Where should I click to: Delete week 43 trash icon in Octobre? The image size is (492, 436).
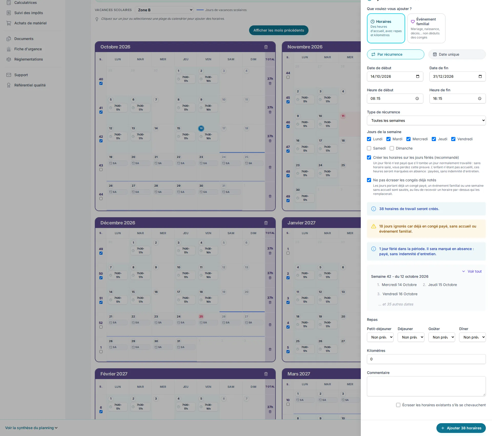click(x=270, y=167)
